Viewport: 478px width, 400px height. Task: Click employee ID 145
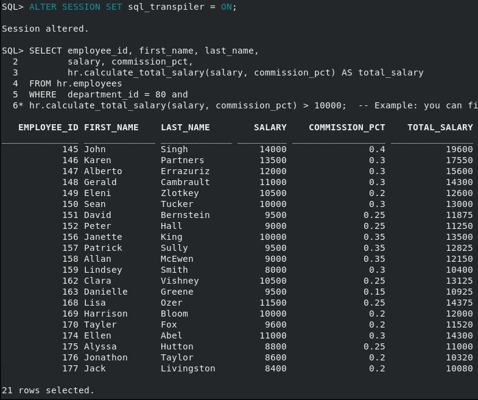click(71, 149)
